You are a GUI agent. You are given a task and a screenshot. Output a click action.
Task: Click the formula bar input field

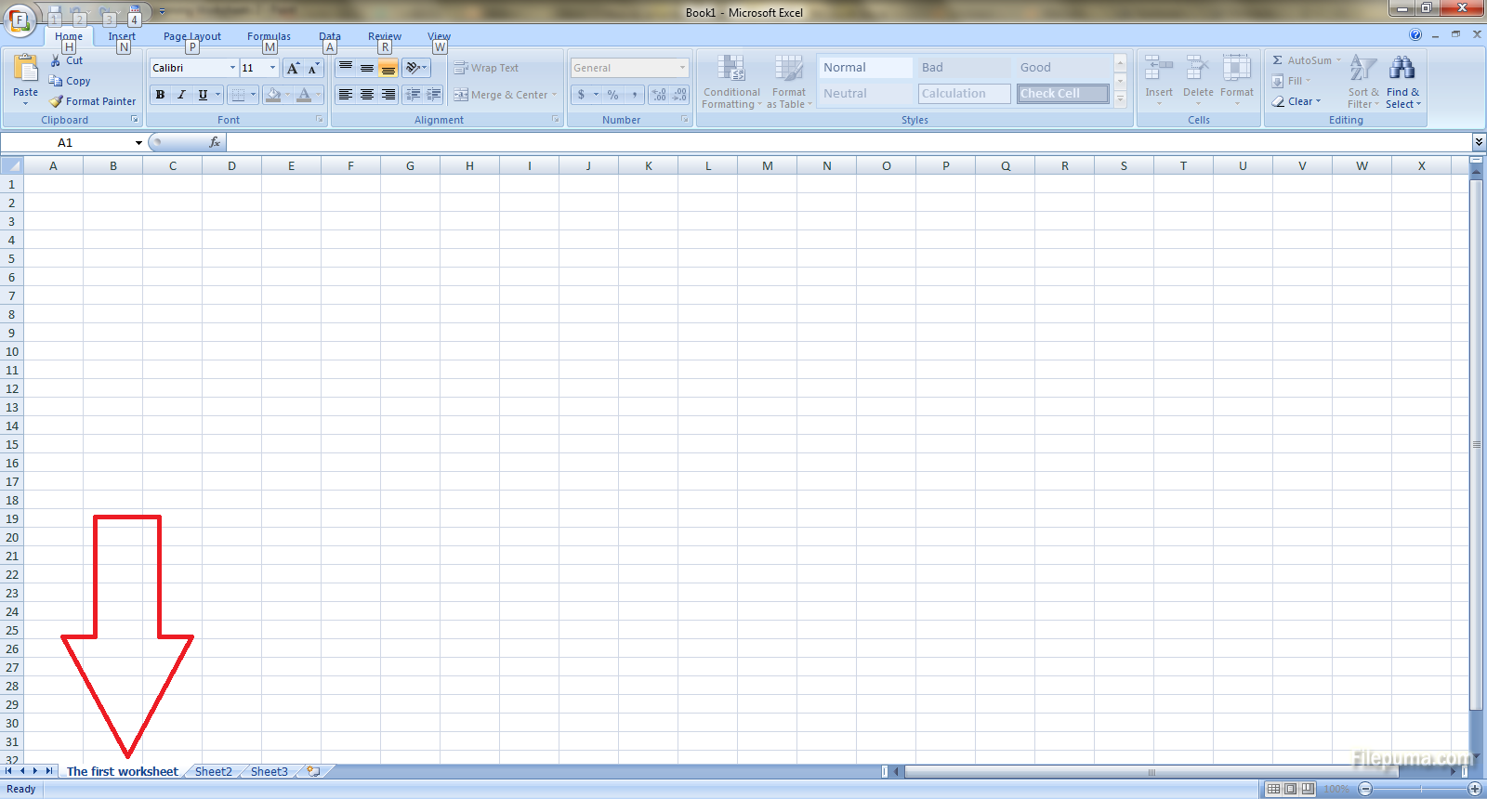pos(849,142)
